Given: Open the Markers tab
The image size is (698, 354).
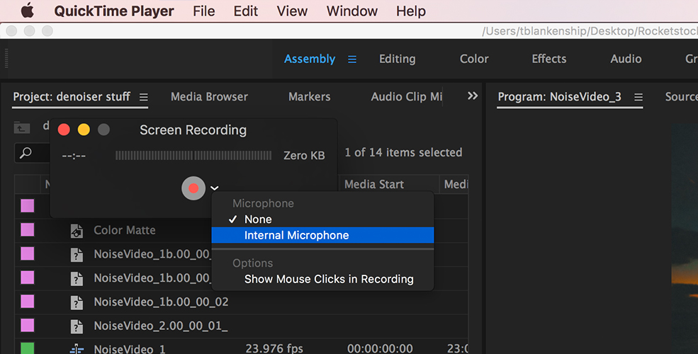Looking at the screenshot, I should pyautogui.click(x=310, y=96).
